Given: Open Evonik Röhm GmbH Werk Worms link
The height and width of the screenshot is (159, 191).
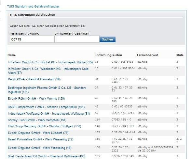Looking at the screenshot, I should click(x=36, y=99).
